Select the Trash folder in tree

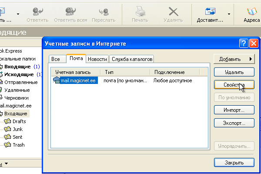click(19, 144)
